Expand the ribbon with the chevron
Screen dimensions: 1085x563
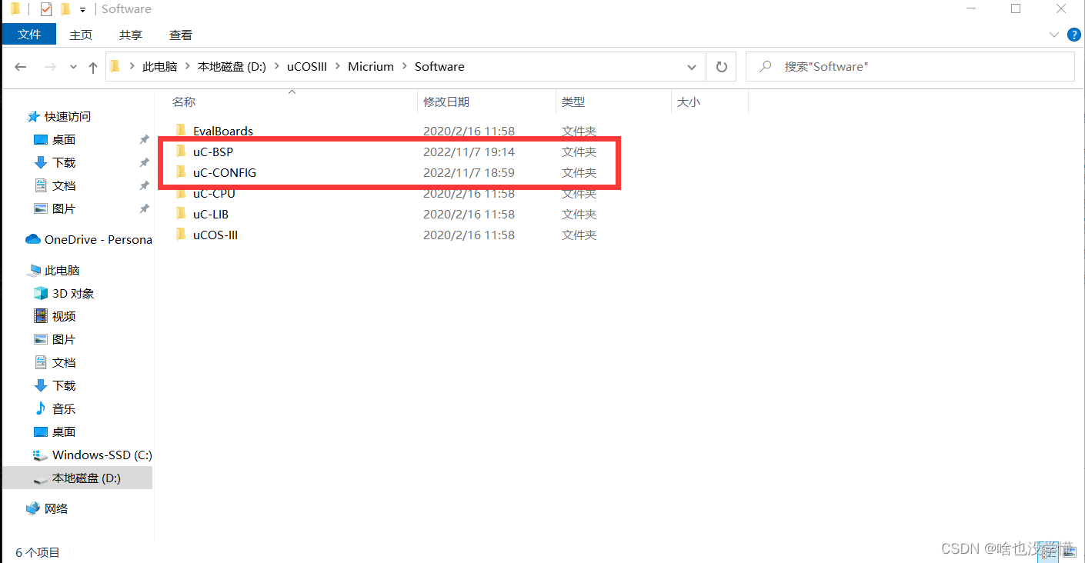pyautogui.click(x=1054, y=35)
